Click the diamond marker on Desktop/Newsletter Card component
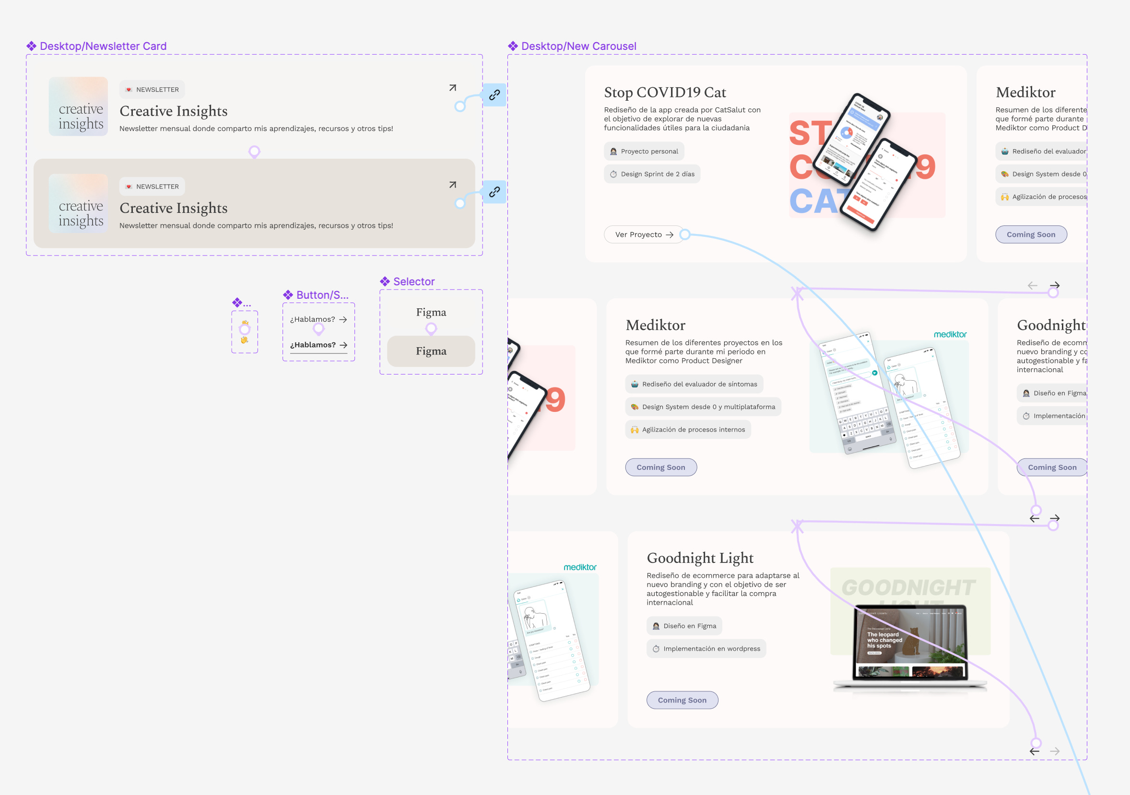The height and width of the screenshot is (795, 1130). click(x=32, y=46)
